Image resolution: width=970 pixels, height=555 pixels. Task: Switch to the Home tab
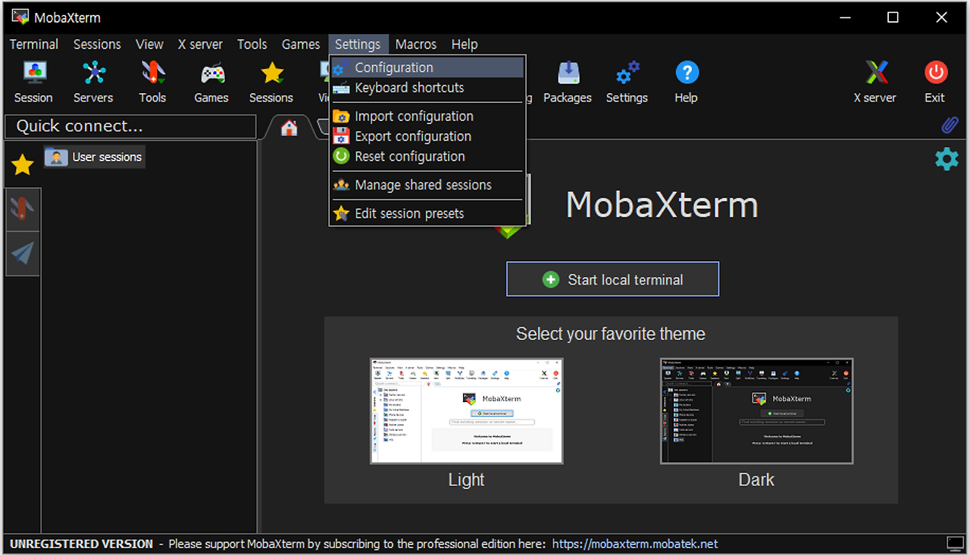click(x=289, y=128)
